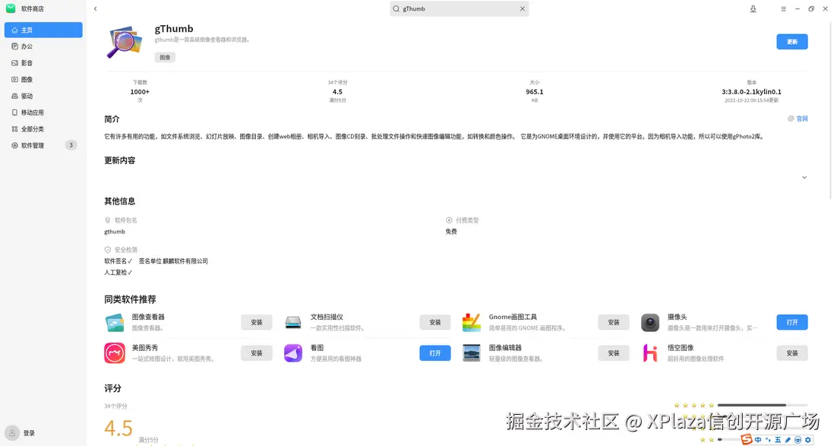Open the 驱动 category
The image size is (834, 446).
[43, 96]
